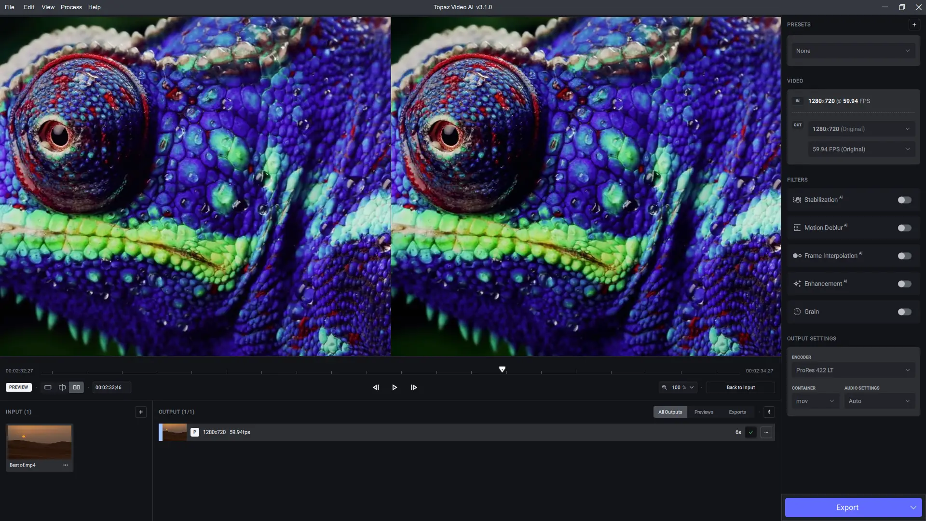Select split view comparison icon

pyautogui.click(x=62, y=387)
